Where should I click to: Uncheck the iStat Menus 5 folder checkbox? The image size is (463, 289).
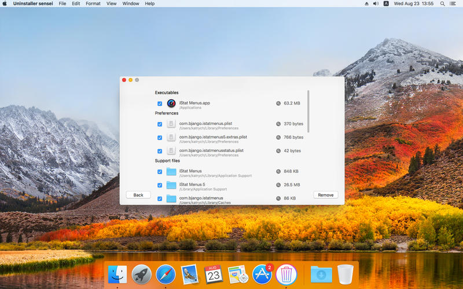[160, 185]
